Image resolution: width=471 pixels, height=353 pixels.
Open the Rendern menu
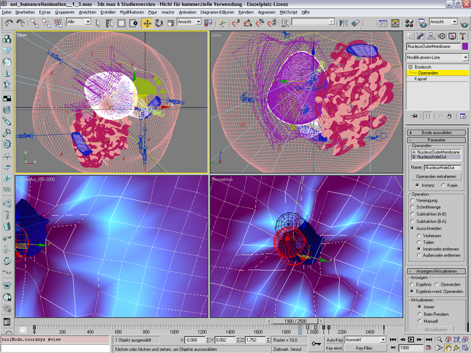click(246, 12)
